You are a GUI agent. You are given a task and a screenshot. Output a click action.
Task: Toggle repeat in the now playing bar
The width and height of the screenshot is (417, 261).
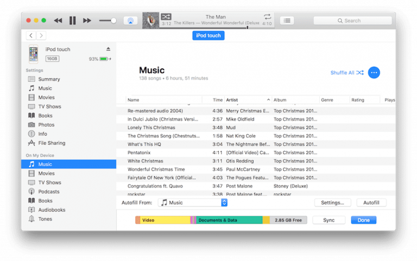[x=267, y=17]
